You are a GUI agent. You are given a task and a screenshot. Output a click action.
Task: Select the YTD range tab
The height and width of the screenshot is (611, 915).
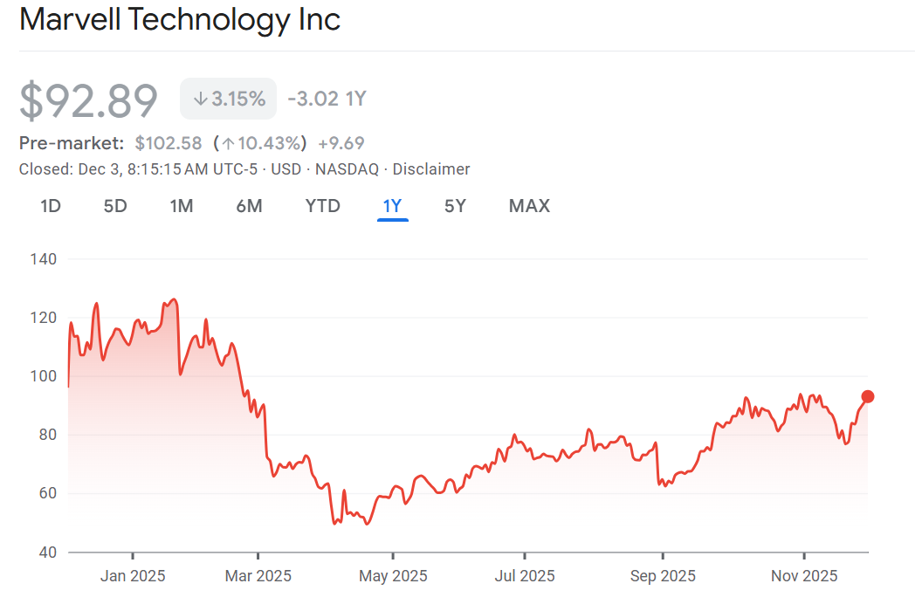[323, 206]
